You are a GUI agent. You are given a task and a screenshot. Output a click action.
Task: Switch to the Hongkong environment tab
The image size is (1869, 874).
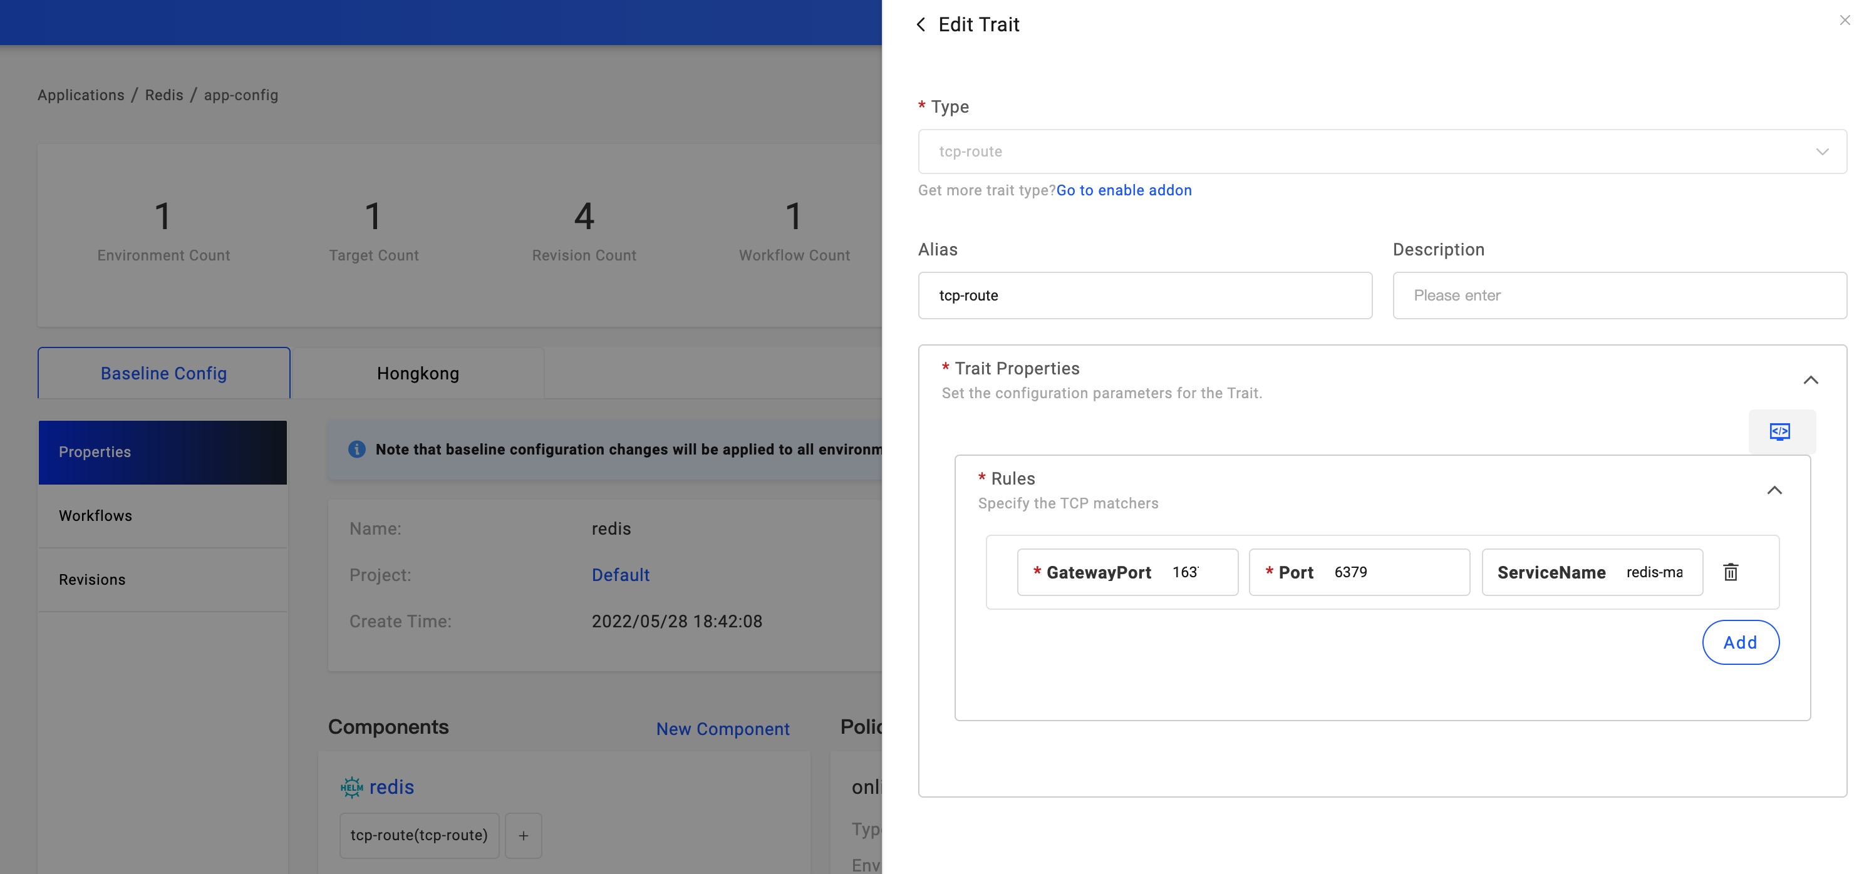(x=417, y=374)
